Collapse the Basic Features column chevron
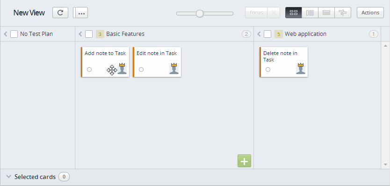Screen dimensions: 390x186 tap(80, 34)
